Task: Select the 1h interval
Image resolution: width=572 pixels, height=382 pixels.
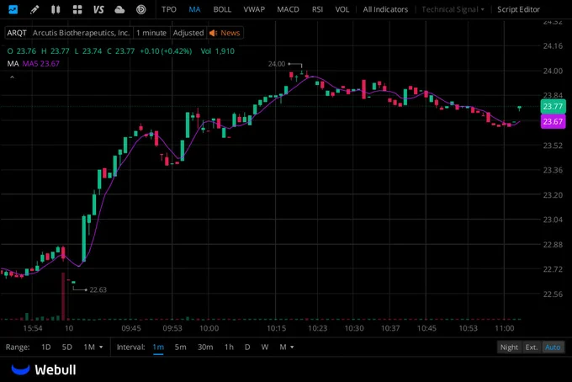Action: click(x=229, y=347)
